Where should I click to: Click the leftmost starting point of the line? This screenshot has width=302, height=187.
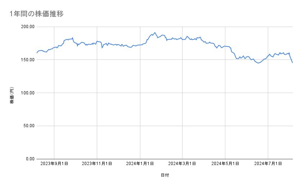coord(37,53)
